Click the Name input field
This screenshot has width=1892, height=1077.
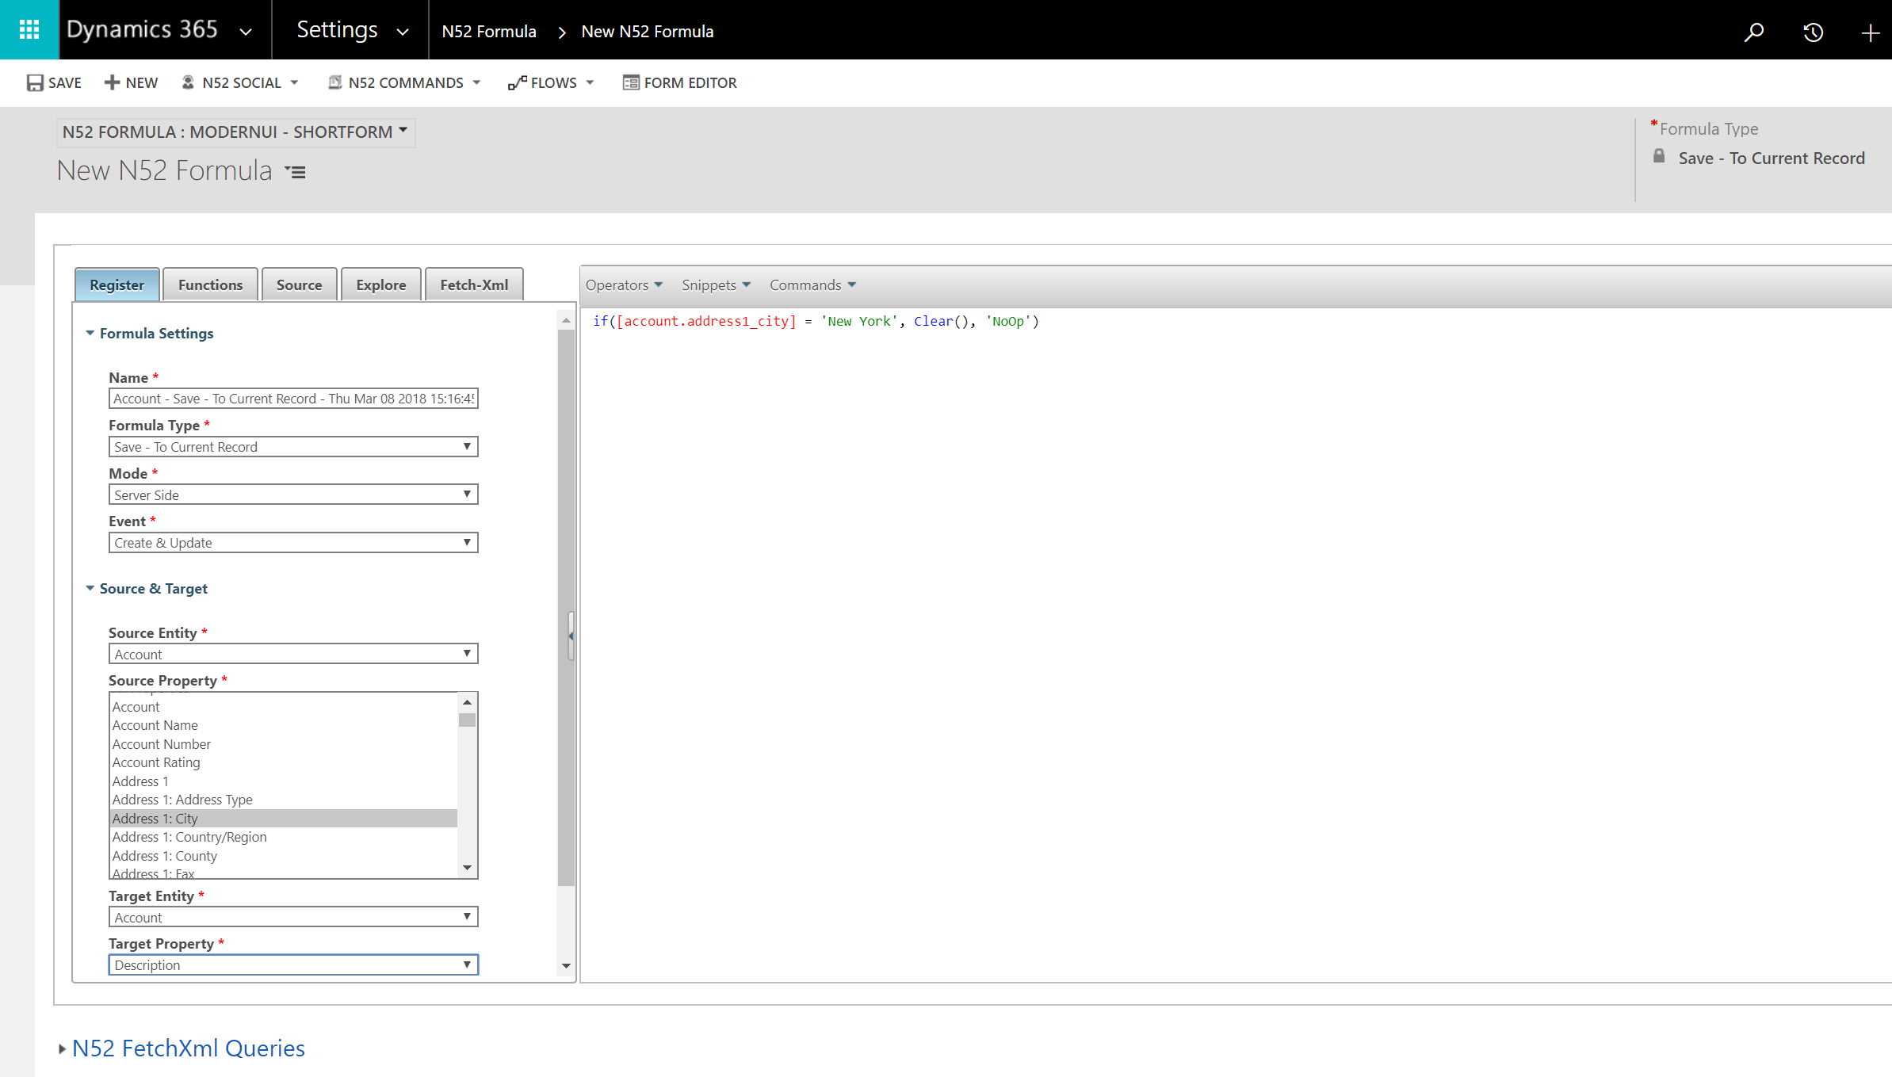[293, 399]
